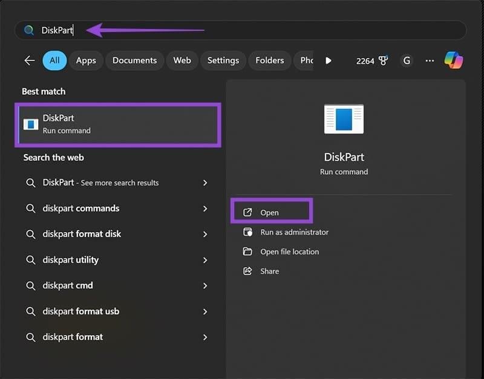Click the G account avatar

click(x=407, y=60)
